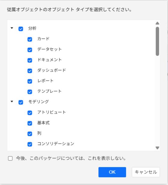Click the キャンセル button
The width and height of the screenshot is (168, 185).
[x=146, y=172]
